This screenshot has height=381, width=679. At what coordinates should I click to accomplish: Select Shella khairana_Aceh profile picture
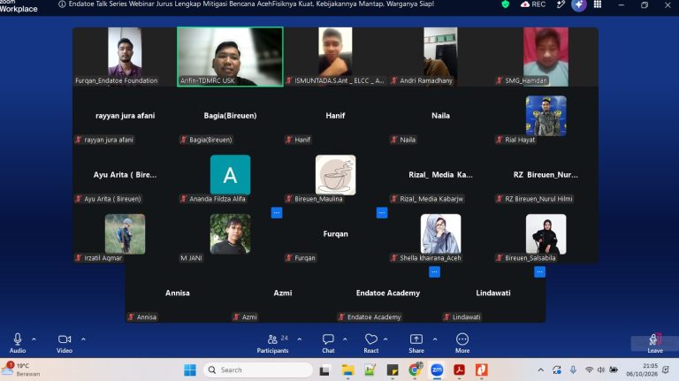click(x=440, y=233)
